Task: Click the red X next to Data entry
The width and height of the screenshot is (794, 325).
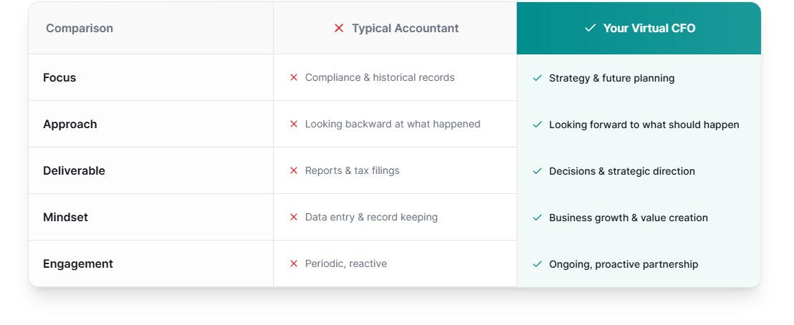Action: (294, 217)
